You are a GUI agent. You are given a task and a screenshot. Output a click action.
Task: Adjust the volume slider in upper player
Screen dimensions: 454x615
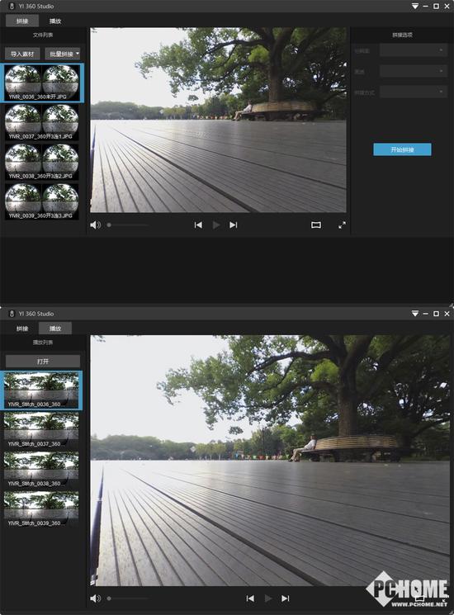127,225
